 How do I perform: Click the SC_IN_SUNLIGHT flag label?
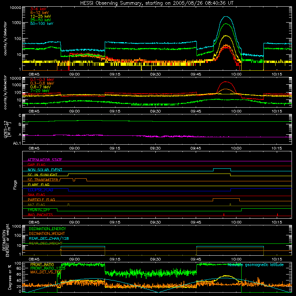click(43, 175)
